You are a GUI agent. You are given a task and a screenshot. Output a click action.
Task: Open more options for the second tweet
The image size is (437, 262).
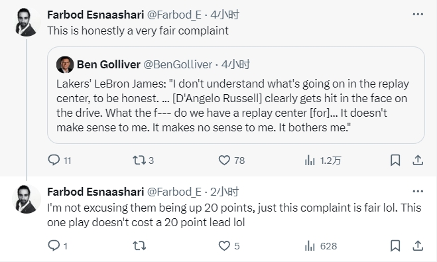click(418, 191)
